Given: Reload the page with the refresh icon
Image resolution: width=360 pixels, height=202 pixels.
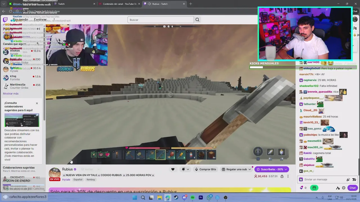Looking at the screenshot, I should pos(10,11).
